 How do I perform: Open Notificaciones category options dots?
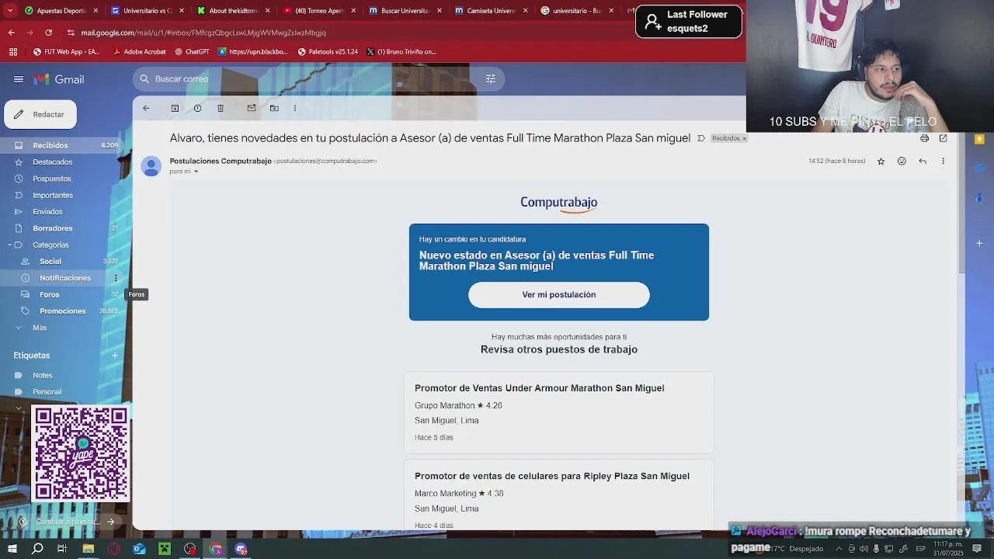tap(116, 278)
